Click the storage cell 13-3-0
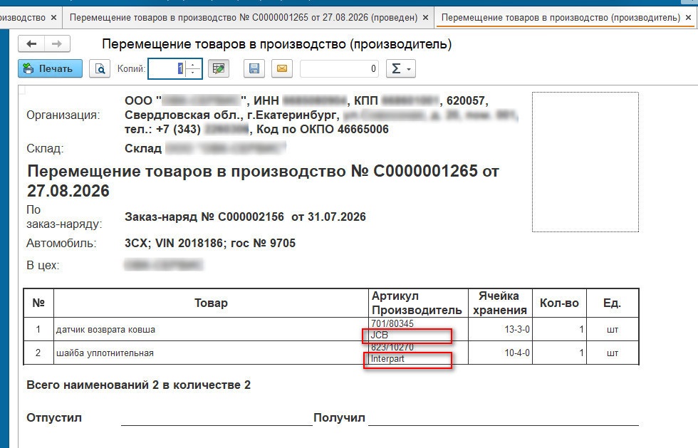The width and height of the screenshot is (698, 448). coord(500,330)
